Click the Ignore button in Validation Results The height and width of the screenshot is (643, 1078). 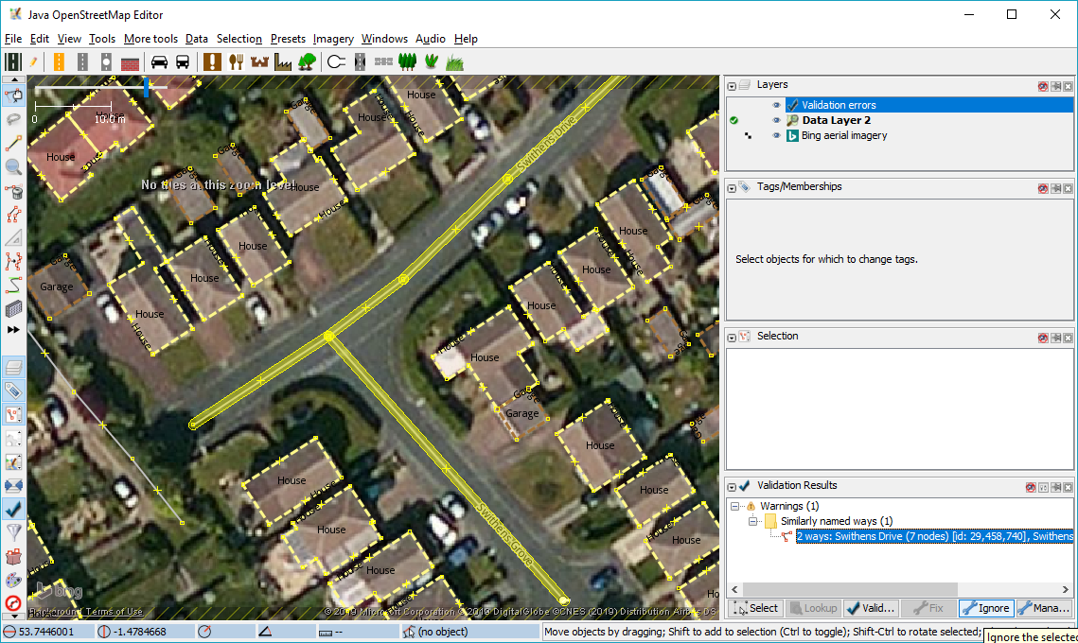point(985,608)
